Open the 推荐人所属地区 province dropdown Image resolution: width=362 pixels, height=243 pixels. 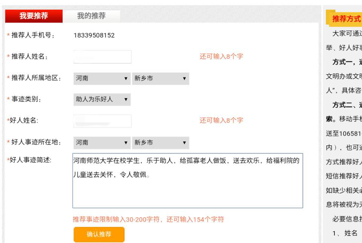click(x=102, y=78)
